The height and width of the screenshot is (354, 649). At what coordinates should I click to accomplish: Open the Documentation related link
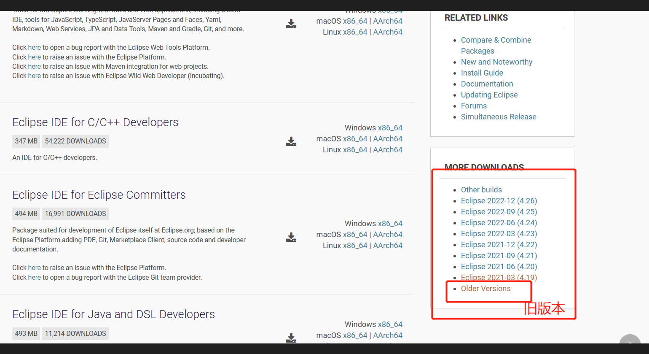point(487,84)
